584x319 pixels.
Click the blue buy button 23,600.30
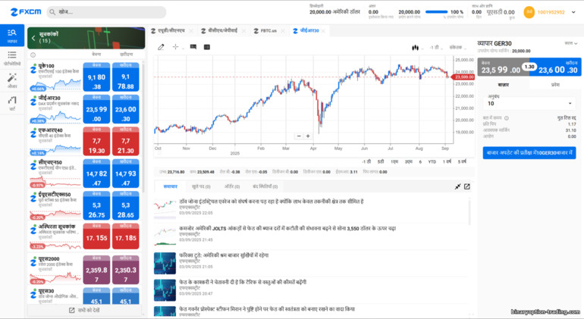(x=555, y=67)
